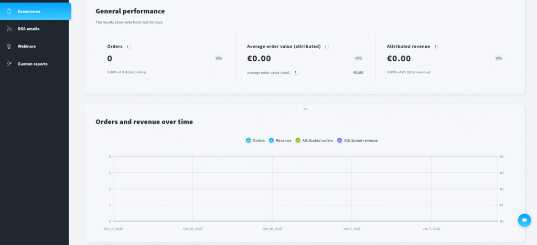This screenshot has height=245, width=537.
Task: Click the General performance heading
Action: [x=130, y=12]
